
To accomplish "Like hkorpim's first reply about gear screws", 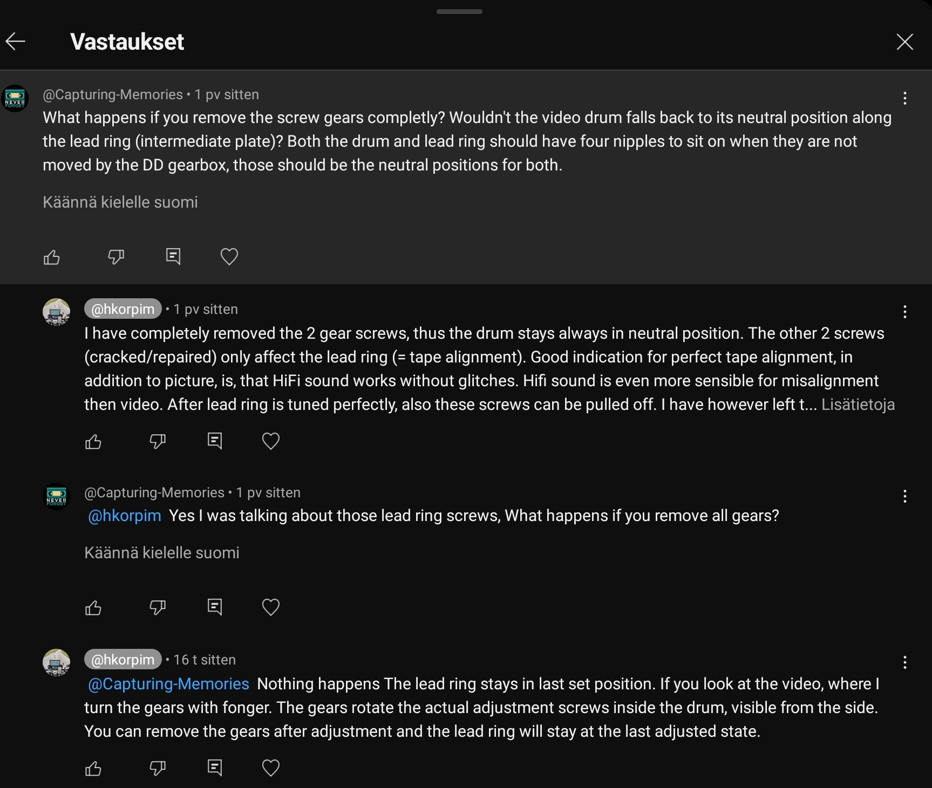I will [x=93, y=442].
